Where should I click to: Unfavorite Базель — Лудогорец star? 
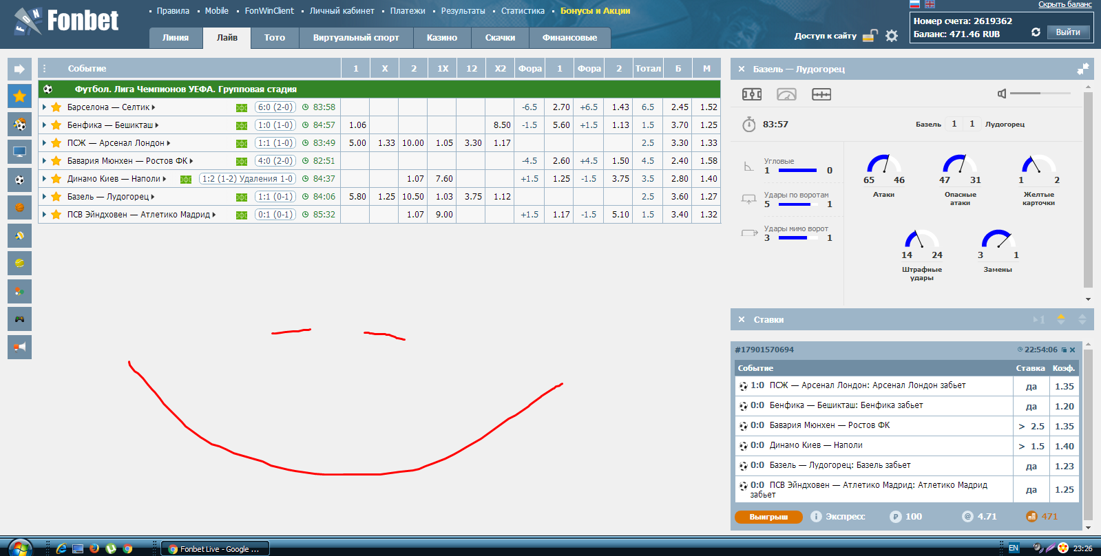pos(56,197)
